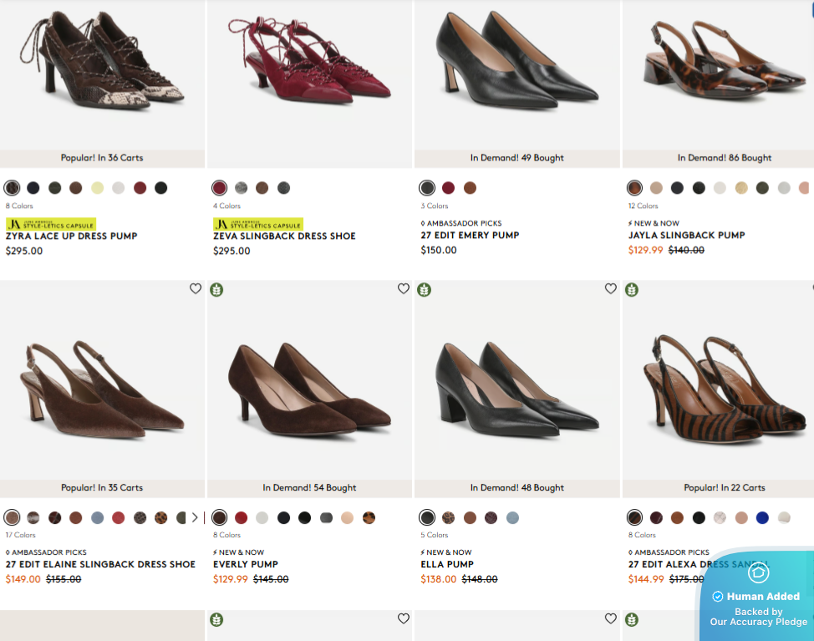Select the royal blue swatch on 27 Edit Alexa
The image size is (814, 641).
pyautogui.click(x=762, y=517)
